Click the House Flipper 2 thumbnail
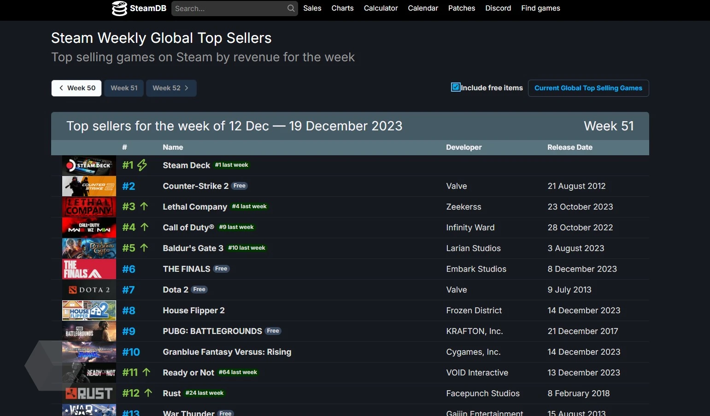 [x=89, y=311]
